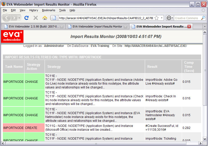Open the list all tabs dropdown
The image size is (208, 146).
click(205, 26)
